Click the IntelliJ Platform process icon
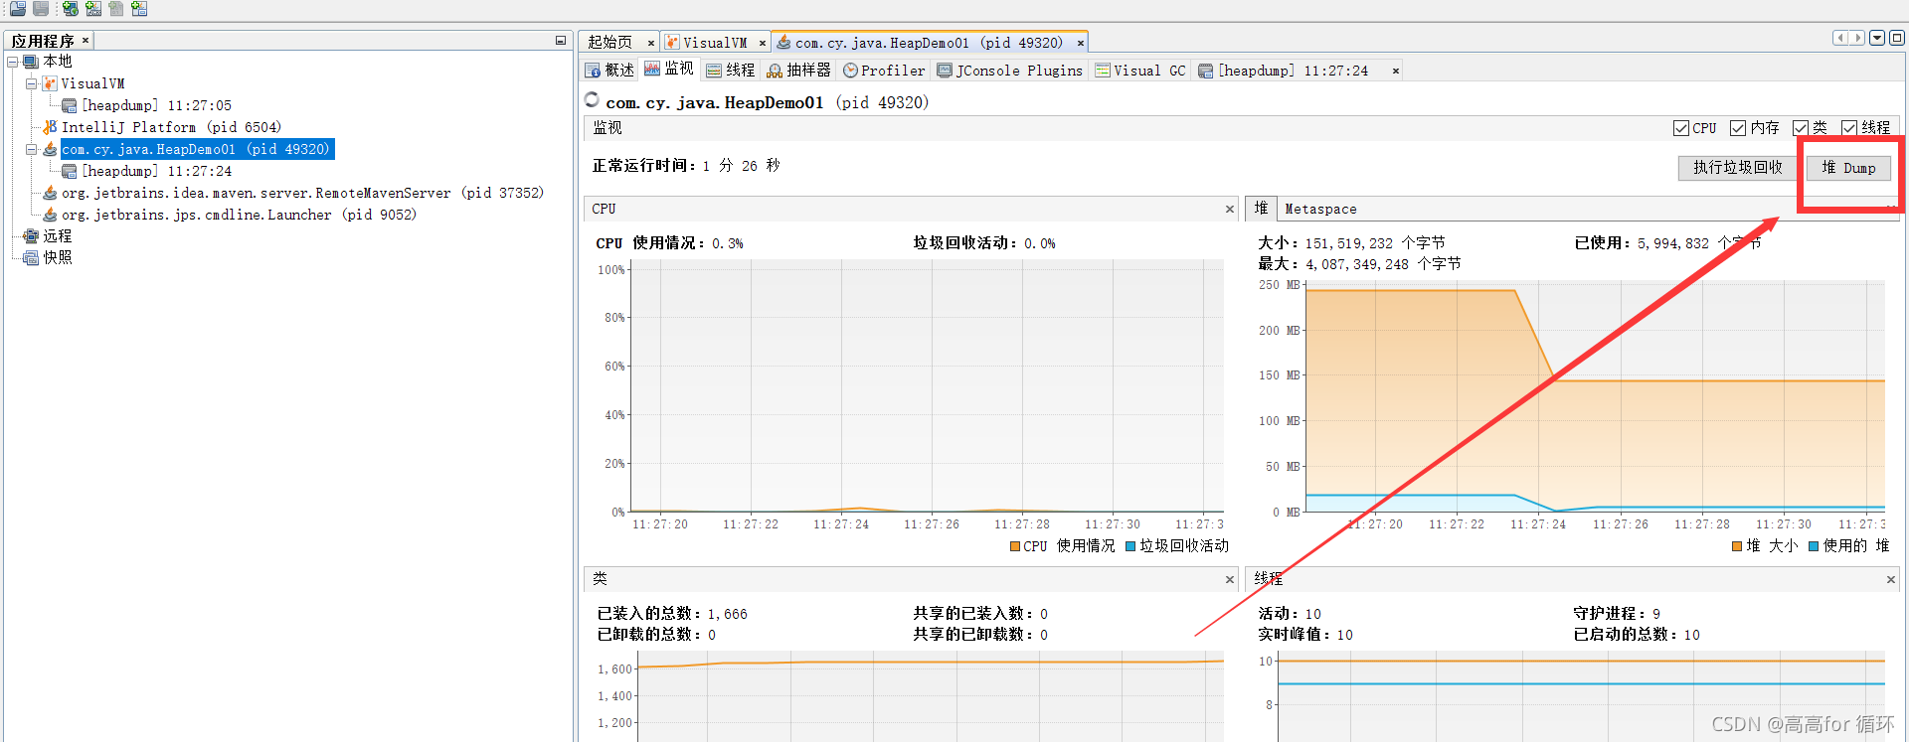Screen dimensions: 1909x742 50,127
